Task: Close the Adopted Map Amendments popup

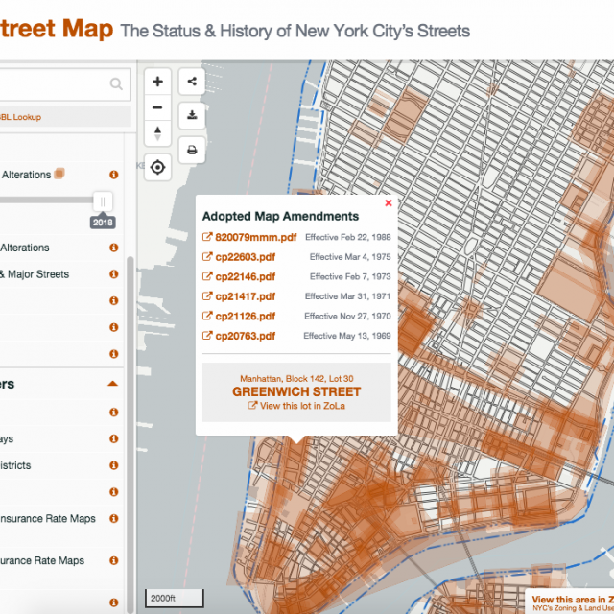Action: [x=389, y=203]
